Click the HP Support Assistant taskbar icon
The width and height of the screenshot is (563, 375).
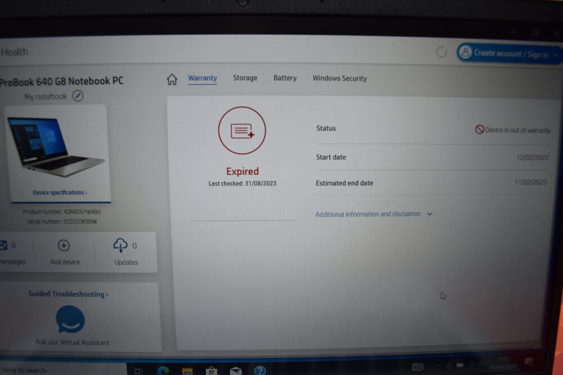[260, 370]
